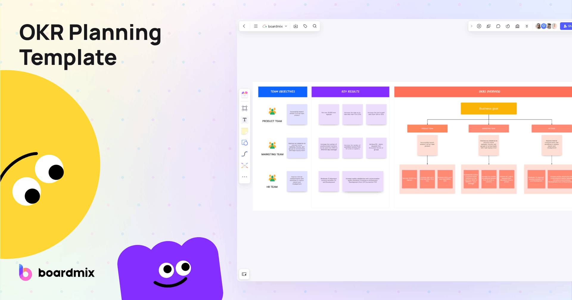Select the Sticky note tool
Screen dimensions: 572x300
[245, 131]
